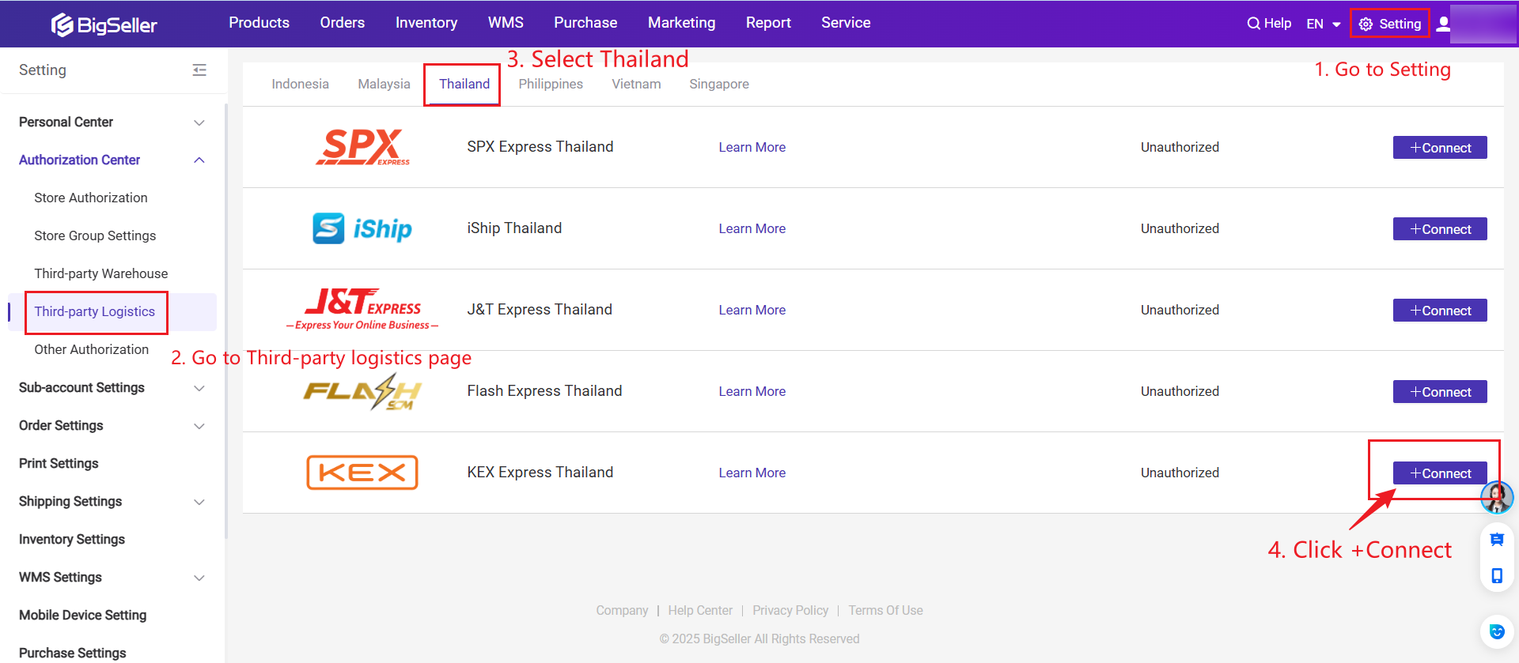Image resolution: width=1519 pixels, height=663 pixels.
Task: Connect SPX Express Thailand
Action: (x=1440, y=148)
